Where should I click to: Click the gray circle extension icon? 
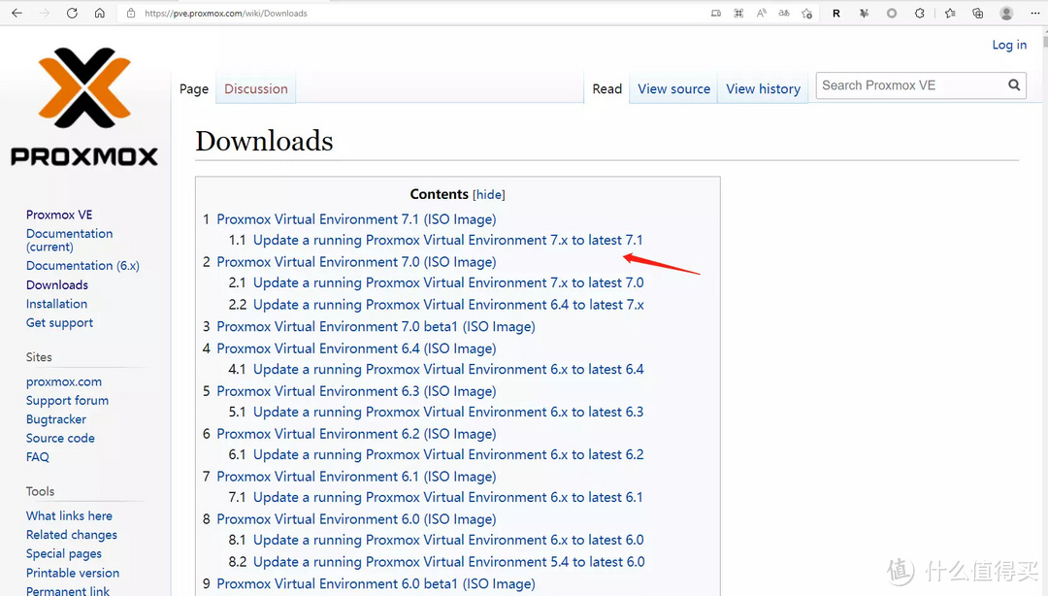point(892,13)
